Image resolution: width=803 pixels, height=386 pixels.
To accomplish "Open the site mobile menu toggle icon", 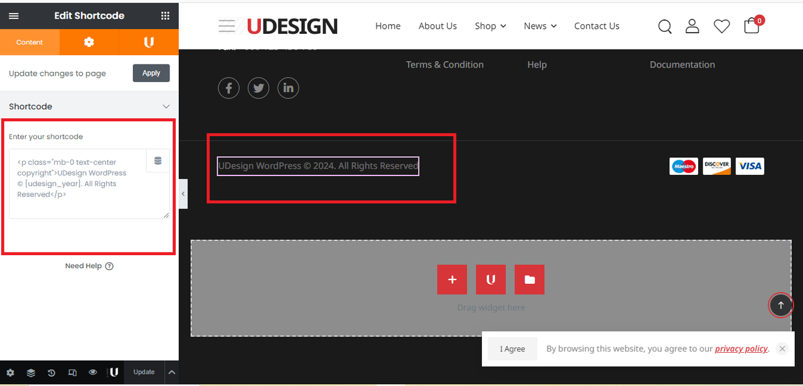I will (226, 26).
